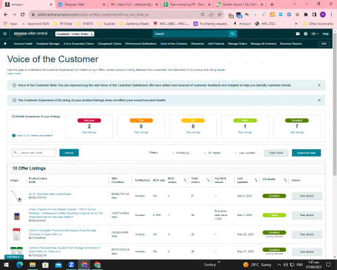Expand the CX Health filter
337x270 pixels.
[x=212, y=153]
